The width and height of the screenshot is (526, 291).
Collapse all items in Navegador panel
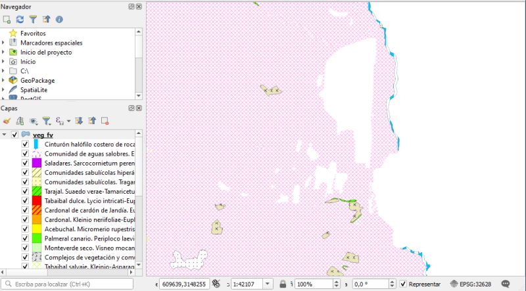pos(46,20)
